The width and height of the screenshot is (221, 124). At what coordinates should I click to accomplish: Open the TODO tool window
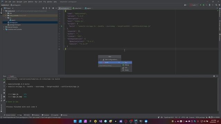pyautogui.click(x=27, y=115)
